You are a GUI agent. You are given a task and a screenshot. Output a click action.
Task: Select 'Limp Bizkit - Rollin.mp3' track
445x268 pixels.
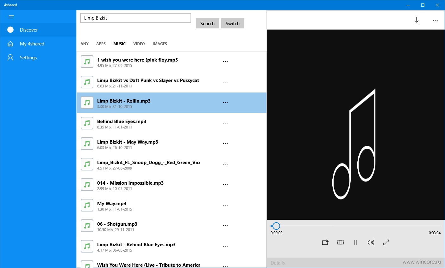tap(172, 103)
